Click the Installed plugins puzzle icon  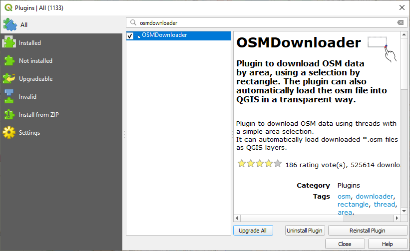[x=9, y=42]
